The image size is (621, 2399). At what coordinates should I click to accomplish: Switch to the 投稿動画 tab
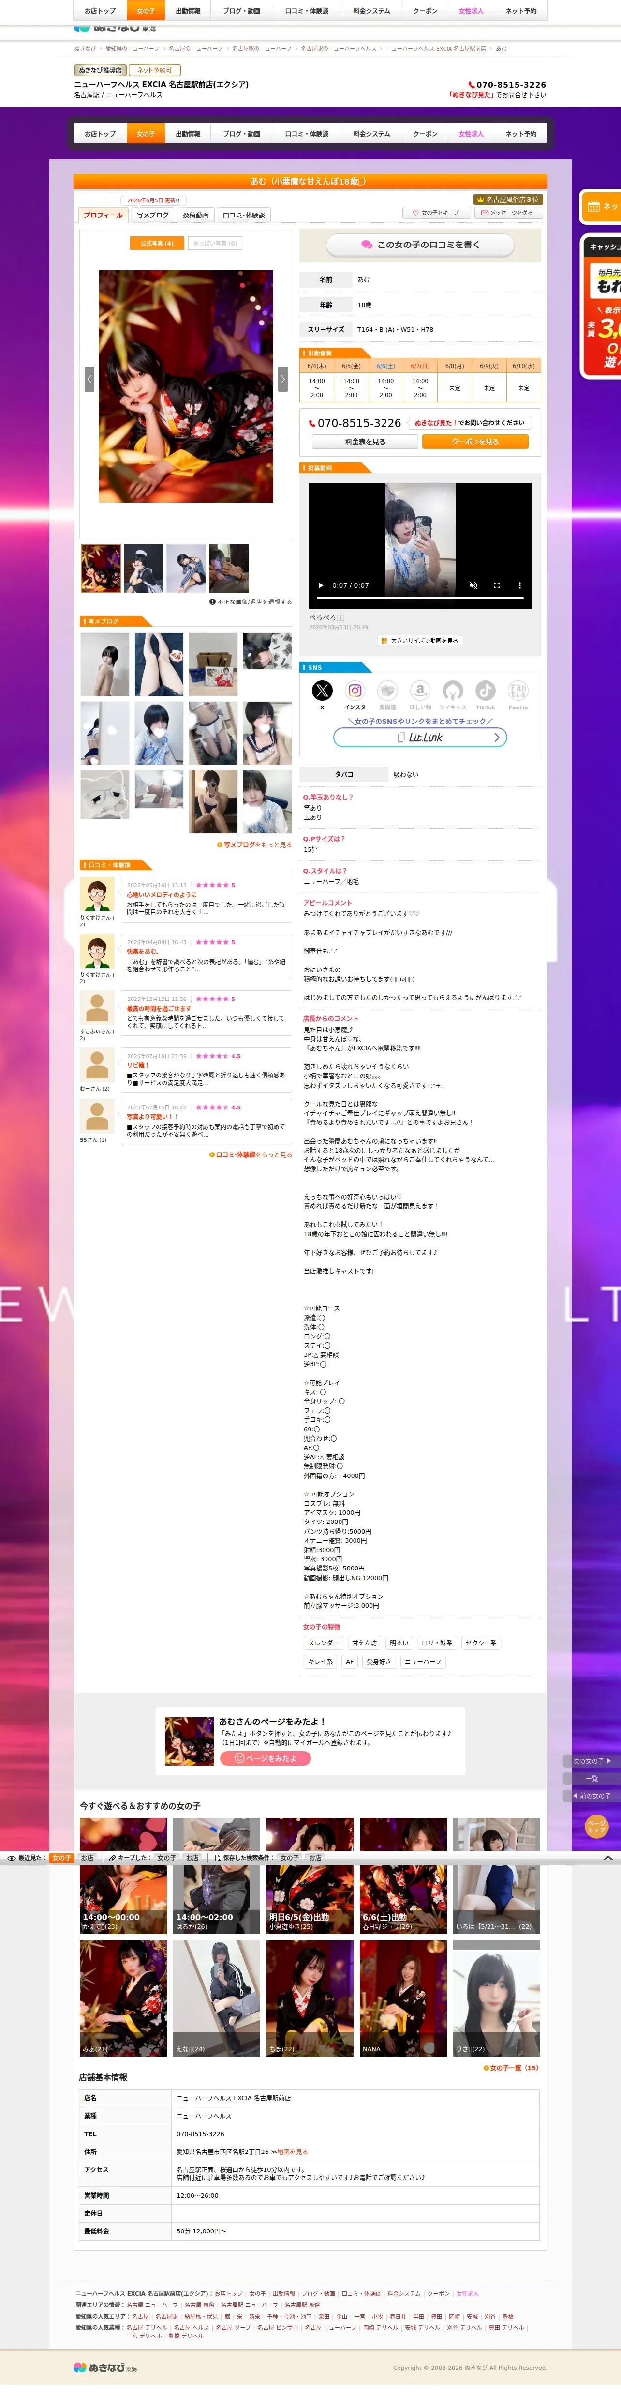coord(195,215)
